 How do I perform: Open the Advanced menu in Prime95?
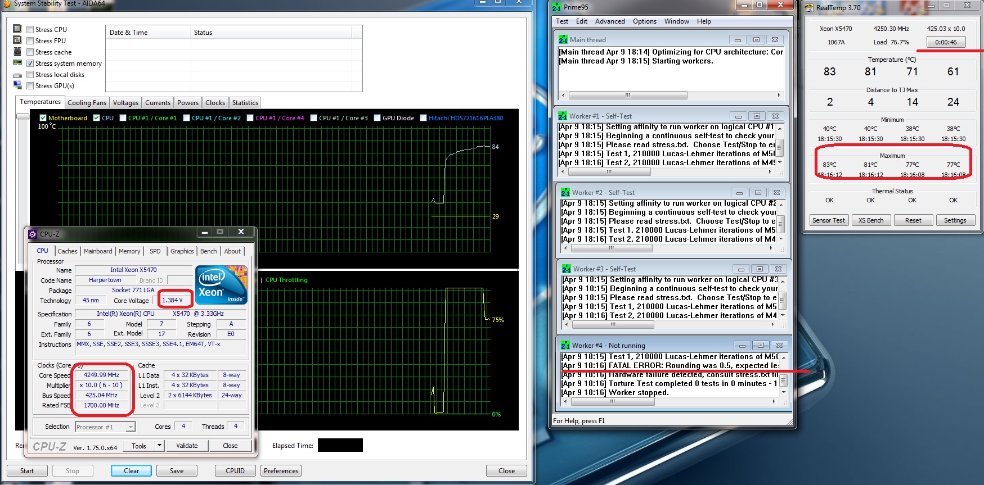click(610, 21)
